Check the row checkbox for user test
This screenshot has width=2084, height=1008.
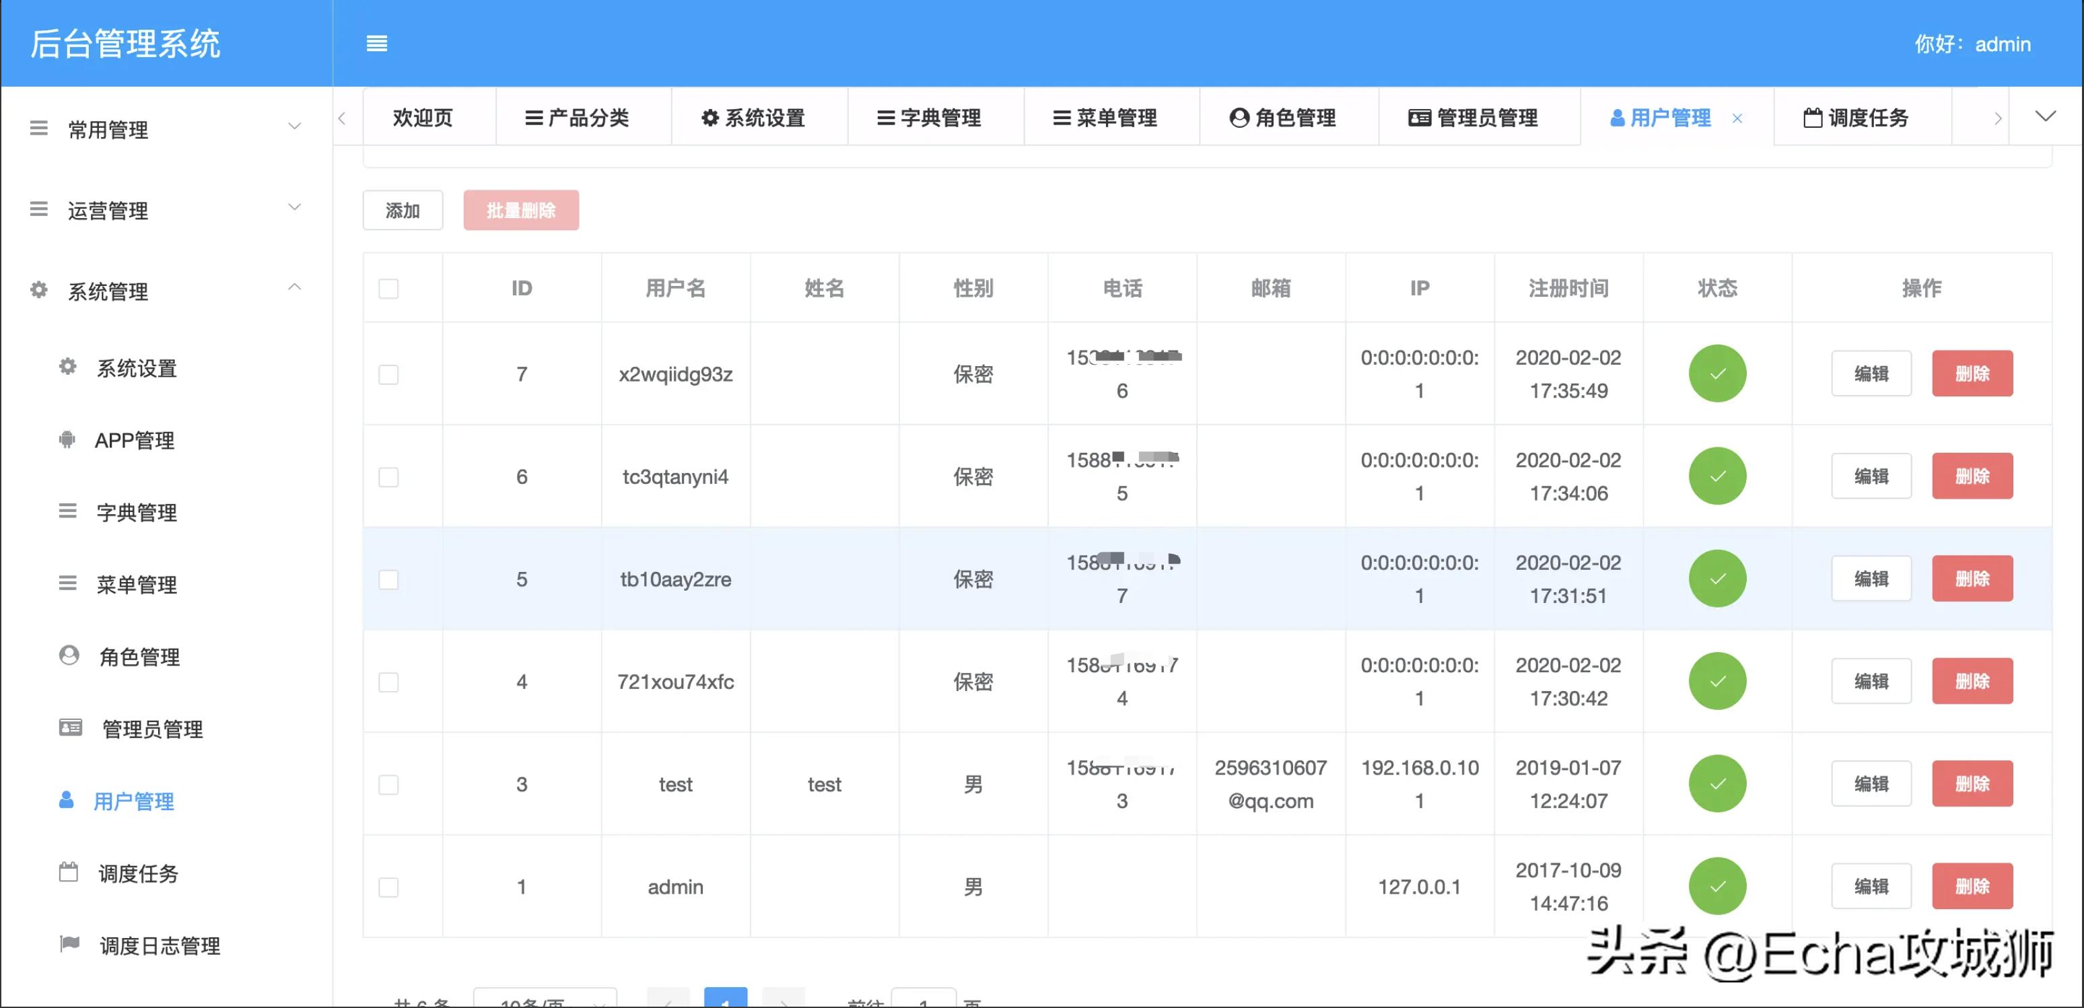pyautogui.click(x=389, y=784)
